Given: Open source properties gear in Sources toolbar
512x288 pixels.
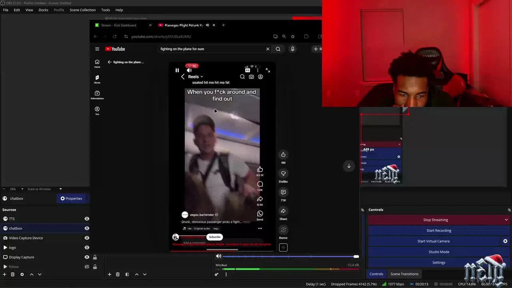Looking at the screenshot, I should (x=22, y=274).
